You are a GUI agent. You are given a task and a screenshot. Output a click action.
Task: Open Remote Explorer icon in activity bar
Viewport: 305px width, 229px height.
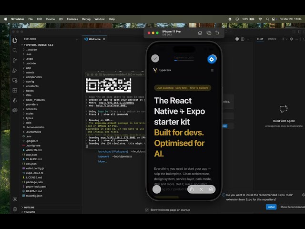pyautogui.click(x=15, y=80)
